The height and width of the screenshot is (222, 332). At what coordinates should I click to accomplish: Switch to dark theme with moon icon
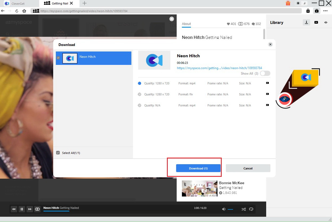pyautogui.click(x=304, y=3)
